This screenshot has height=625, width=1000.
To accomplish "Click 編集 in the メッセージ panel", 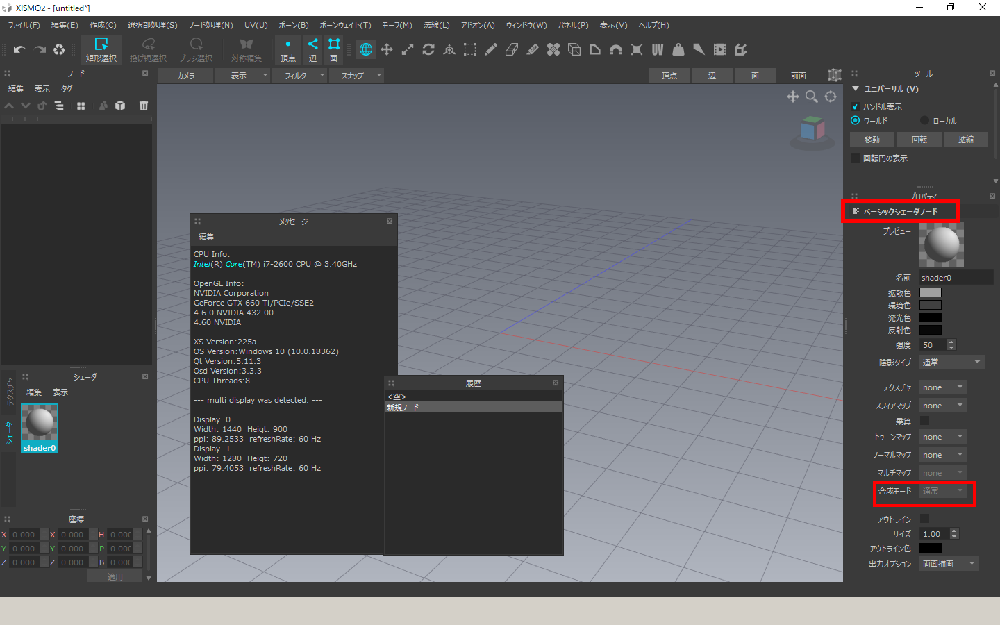I will pyautogui.click(x=206, y=237).
